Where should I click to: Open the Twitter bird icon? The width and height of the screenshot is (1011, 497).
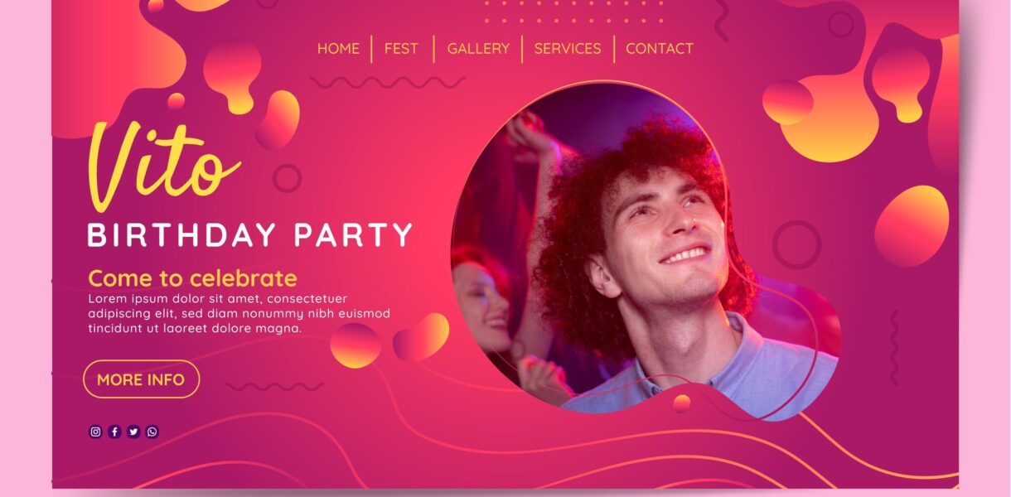(133, 432)
